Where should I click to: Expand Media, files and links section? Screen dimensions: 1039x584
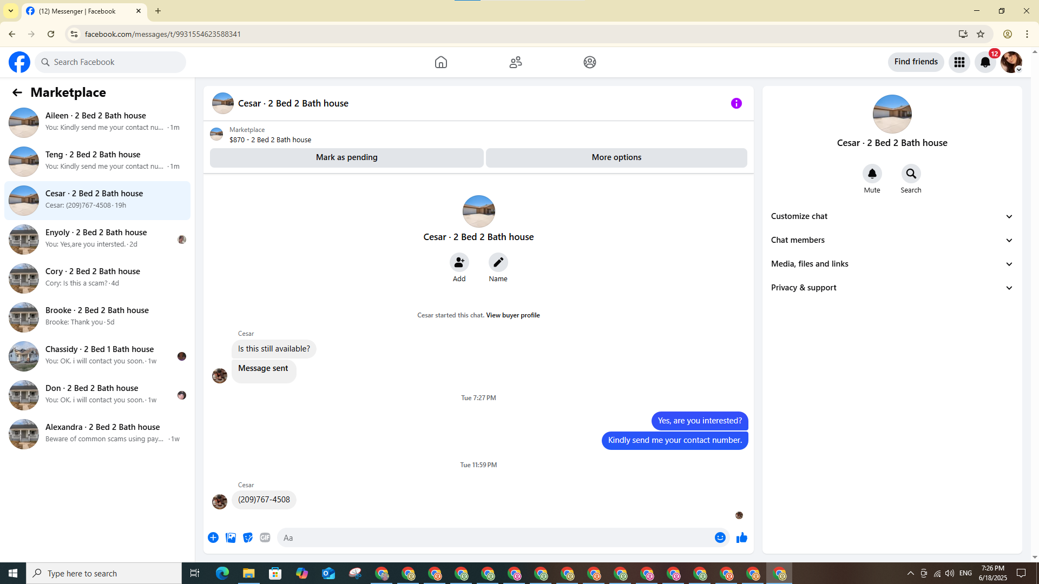click(x=892, y=264)
